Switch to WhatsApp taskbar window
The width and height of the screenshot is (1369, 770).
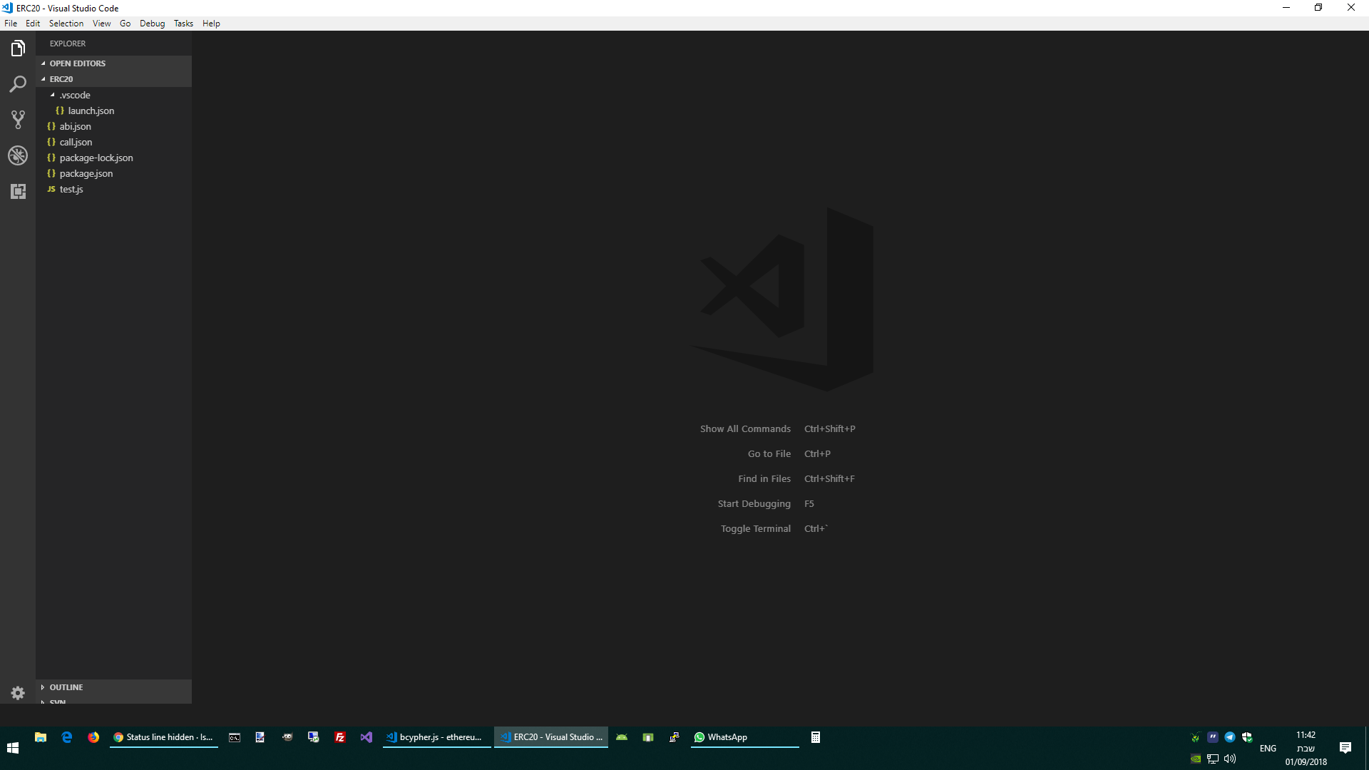pos(744,737)
